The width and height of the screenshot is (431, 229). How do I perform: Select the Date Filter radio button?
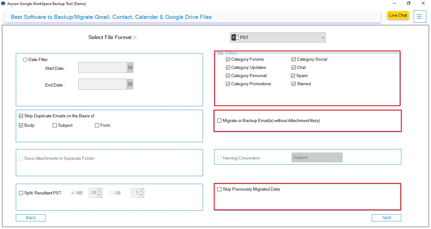pyautogui.click(x=25, y=59)
